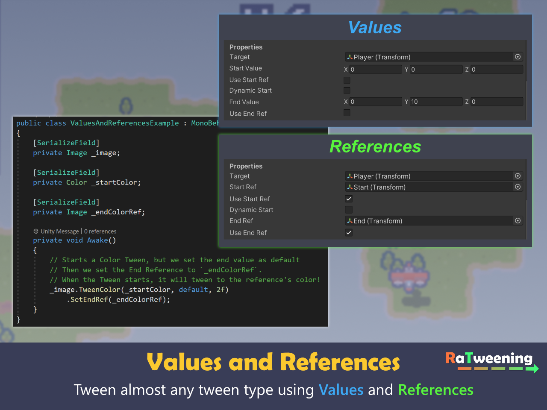Click the 'Unity Message' code lens text

pos(60,231)
